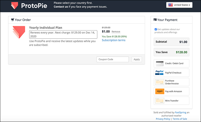The height and width of the screenshot is (122, 201).
Task: Choose Wire Transfer payment
Action: (x=171, y=101)
